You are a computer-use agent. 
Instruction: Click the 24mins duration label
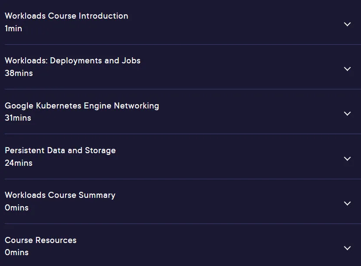tap(19, 163)
